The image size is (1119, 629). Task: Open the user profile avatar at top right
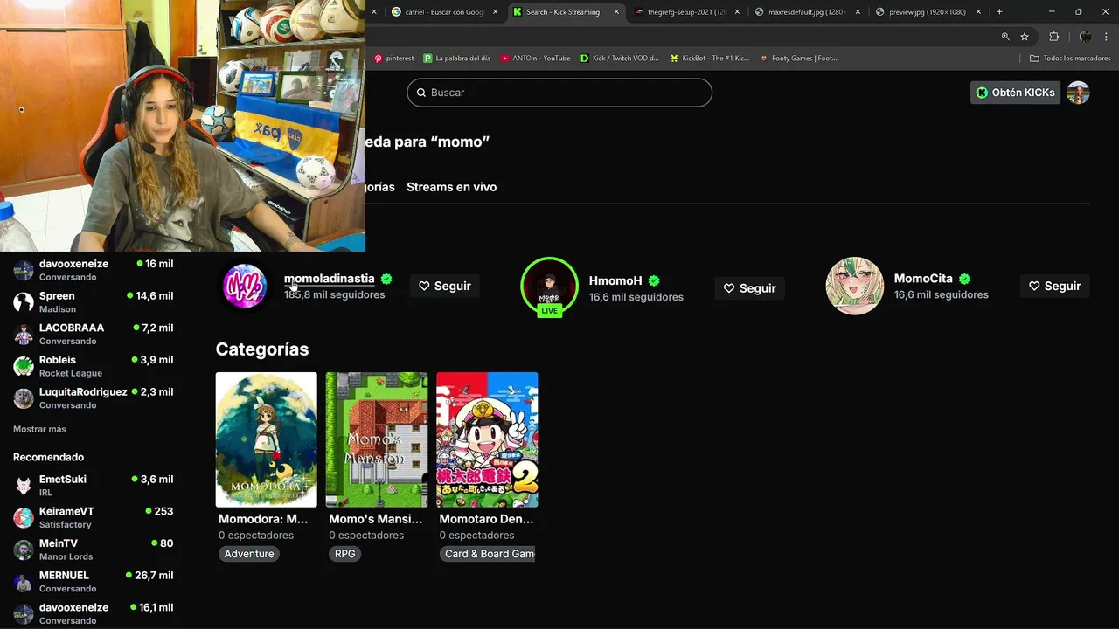click(x=1078, y=93)
